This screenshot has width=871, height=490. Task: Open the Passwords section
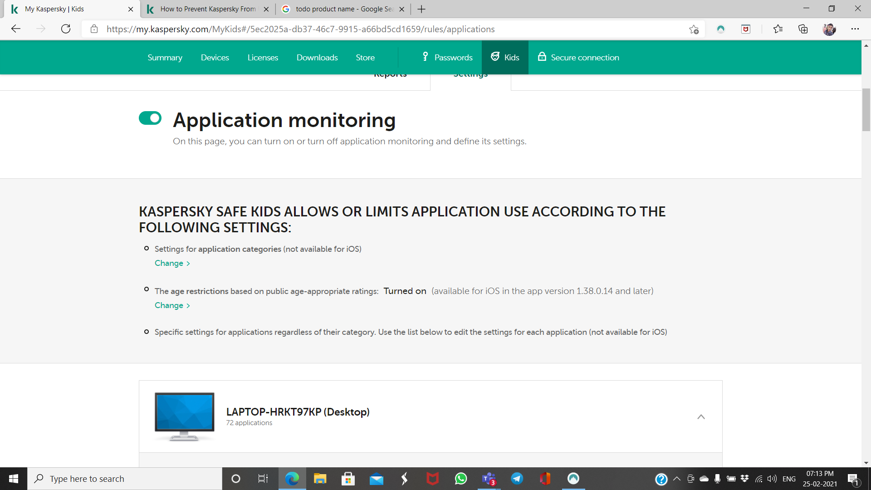tap(447, 57)
